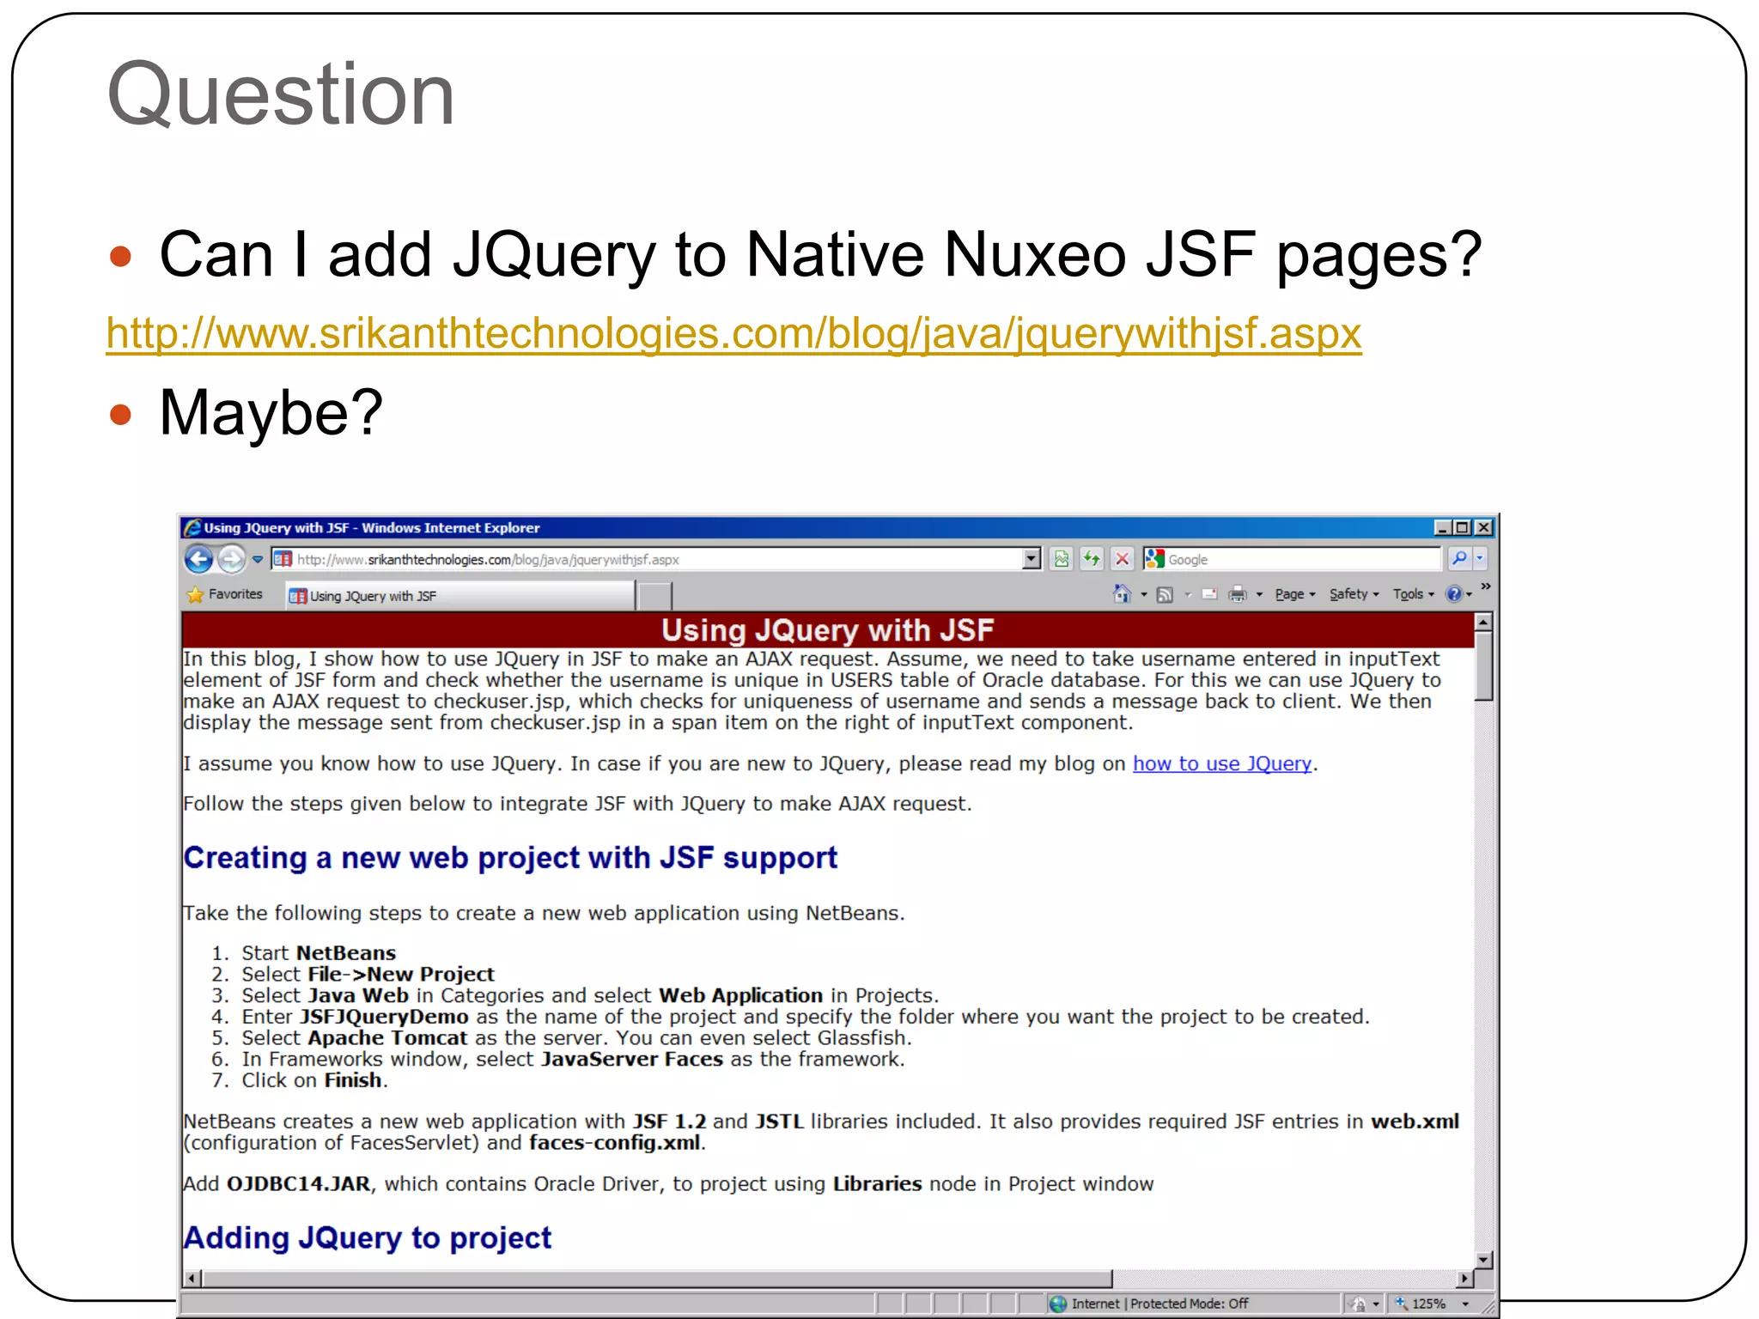Viewport: 1759px width, 1319px height.
Task: Expand the address bar URL dropdown
Action: pos(1031,560)
